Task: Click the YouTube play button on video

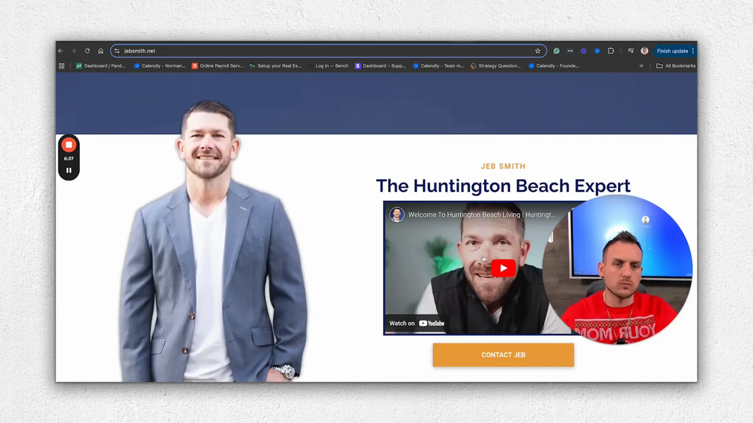Action: 503,268
